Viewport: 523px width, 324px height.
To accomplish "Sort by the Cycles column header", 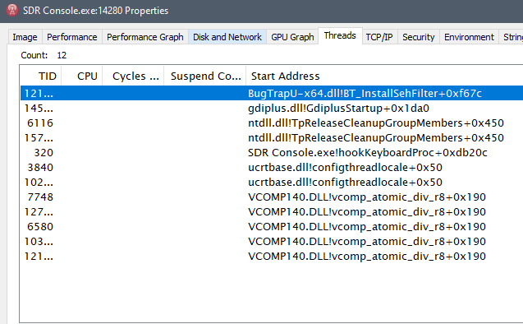I will (133, 76).
